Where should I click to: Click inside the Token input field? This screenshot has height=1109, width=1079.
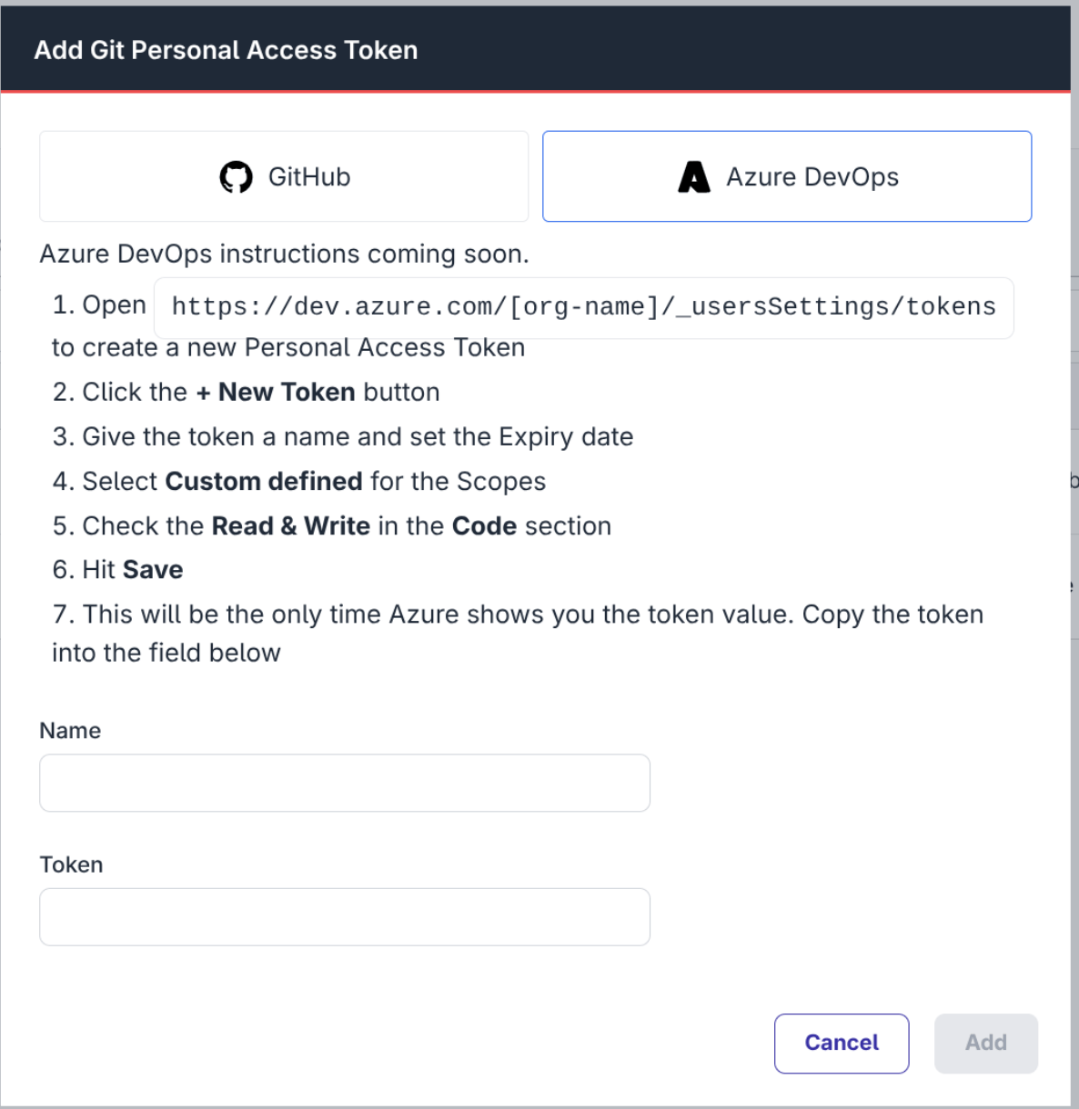coord(344,916)
